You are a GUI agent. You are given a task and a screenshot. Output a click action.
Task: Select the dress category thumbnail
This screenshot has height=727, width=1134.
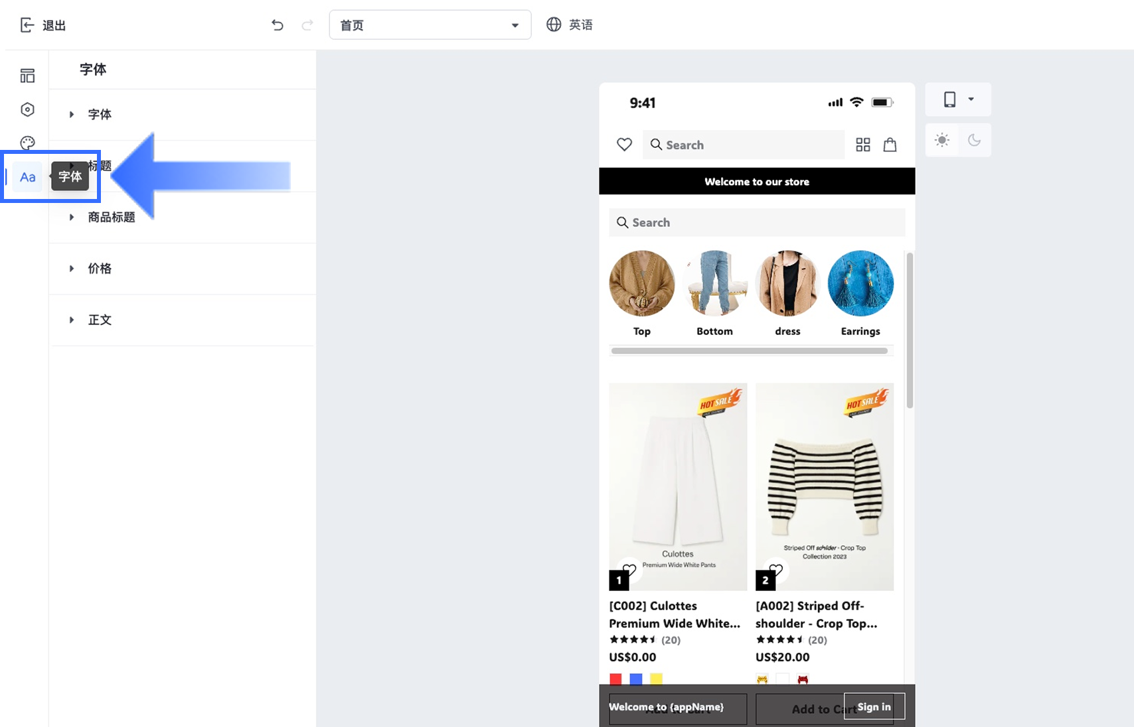pyautogui.click(x=788, y=283)
